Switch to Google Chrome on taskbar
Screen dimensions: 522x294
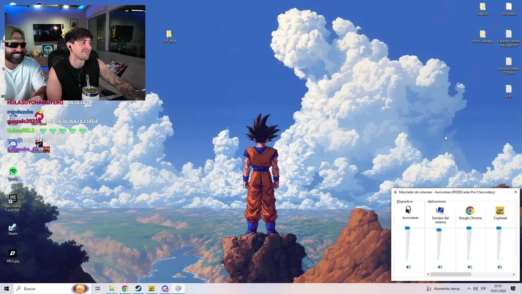pyautogui.click(x=125, y=289)
